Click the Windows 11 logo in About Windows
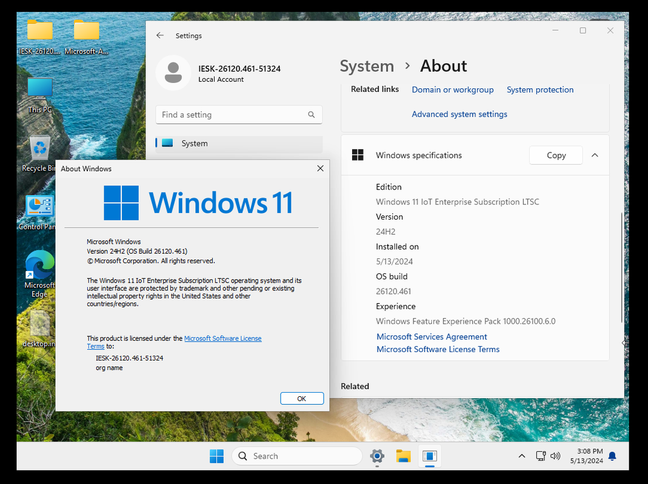This screenshot has height=484, width=648. coord(198,203)
